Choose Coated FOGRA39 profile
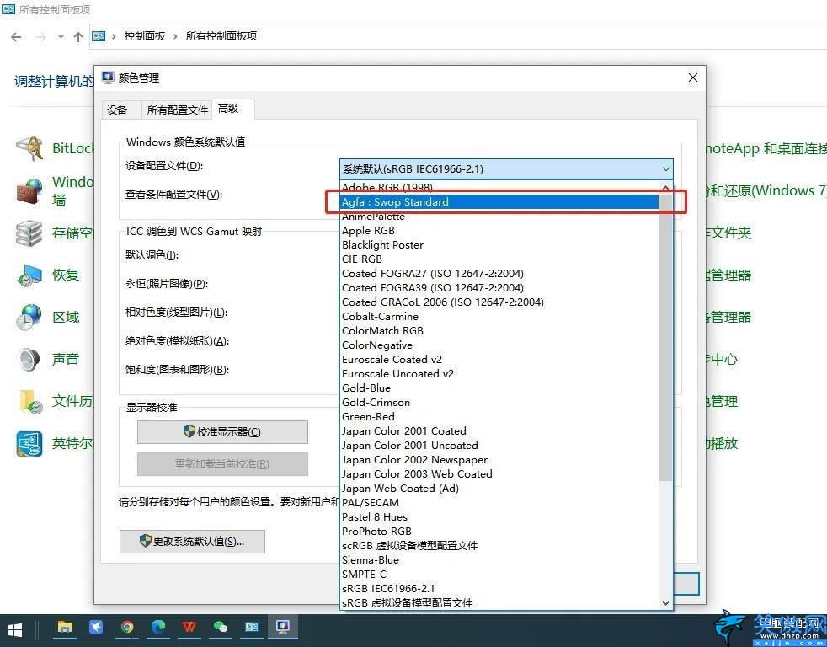This screenshot has height=647, width=827. coord(500,287)
